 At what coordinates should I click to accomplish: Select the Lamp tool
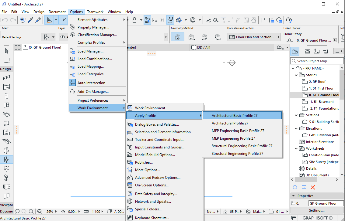[7, 168]
